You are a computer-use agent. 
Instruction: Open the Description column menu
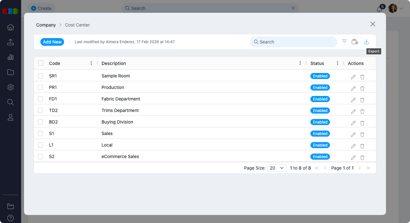pos(300,63)
